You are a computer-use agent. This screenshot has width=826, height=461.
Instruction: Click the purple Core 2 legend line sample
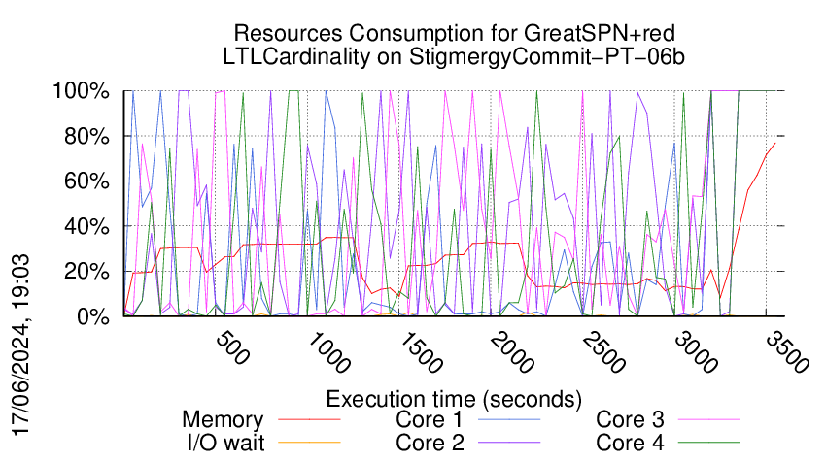tap(509, 443)
